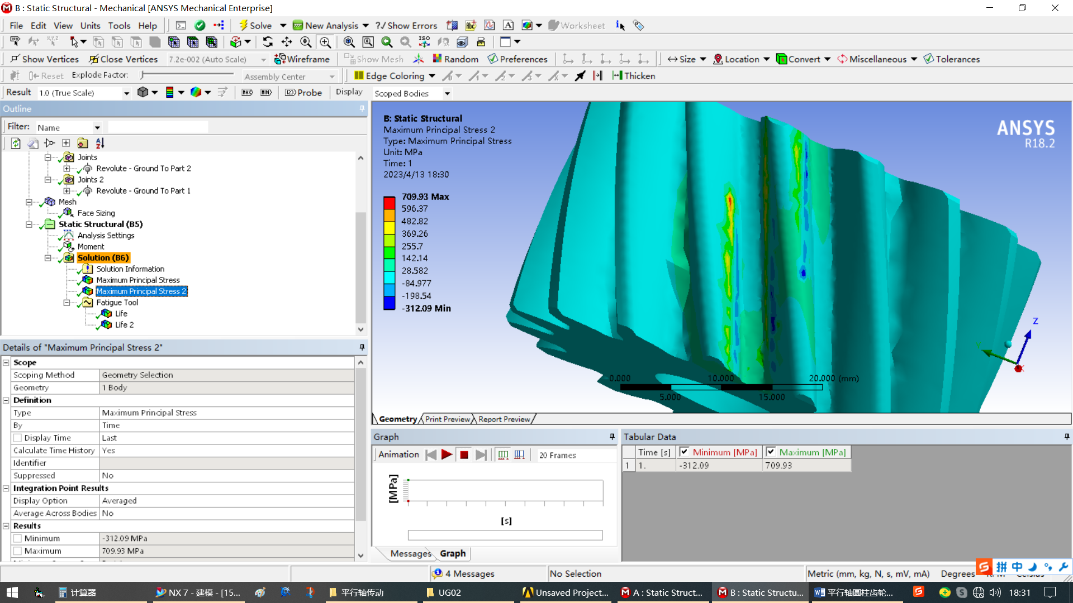Click Show Errors
Image resolution: width=1073 pixels, height=603 pixels.
pos(406,26)
